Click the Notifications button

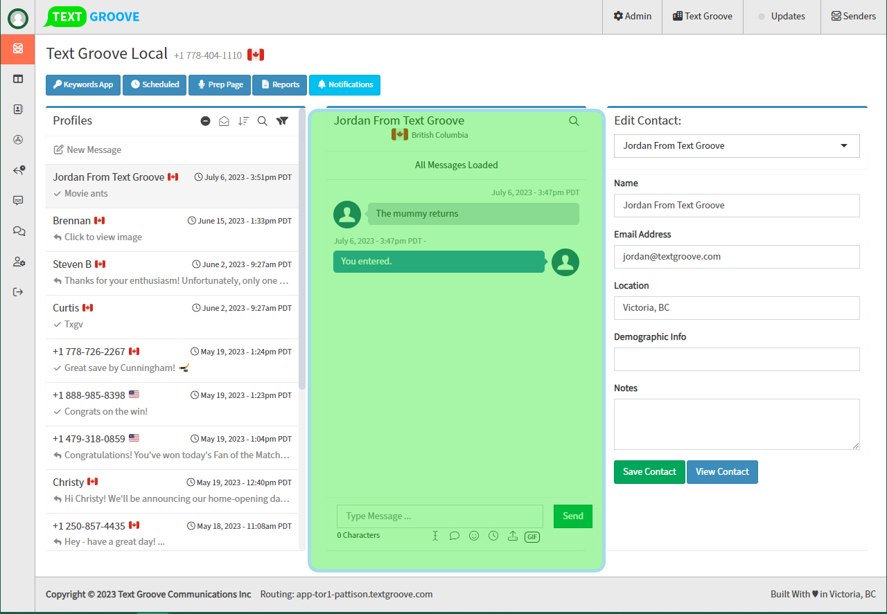click(x=344, y=84)
